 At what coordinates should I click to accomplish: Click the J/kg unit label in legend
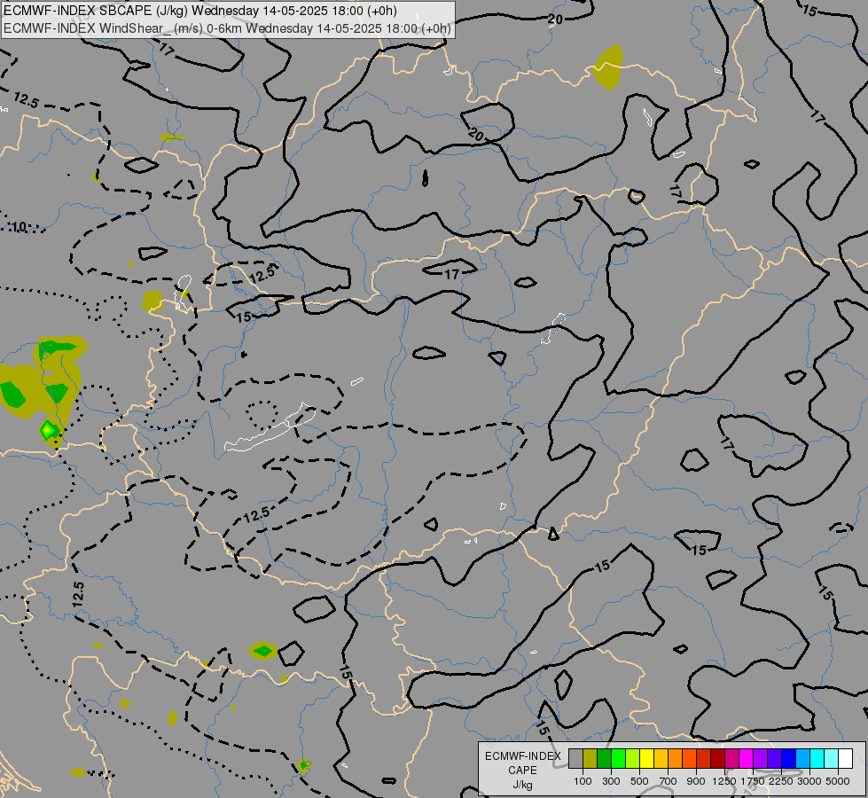tap(522, 786)
